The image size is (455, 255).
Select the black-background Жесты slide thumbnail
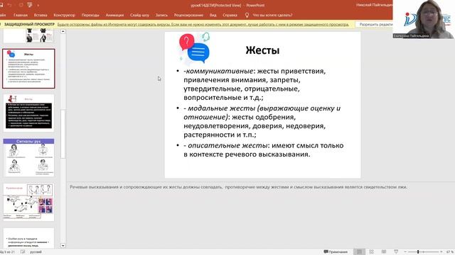pyautogui.click(x=28, y=113)
